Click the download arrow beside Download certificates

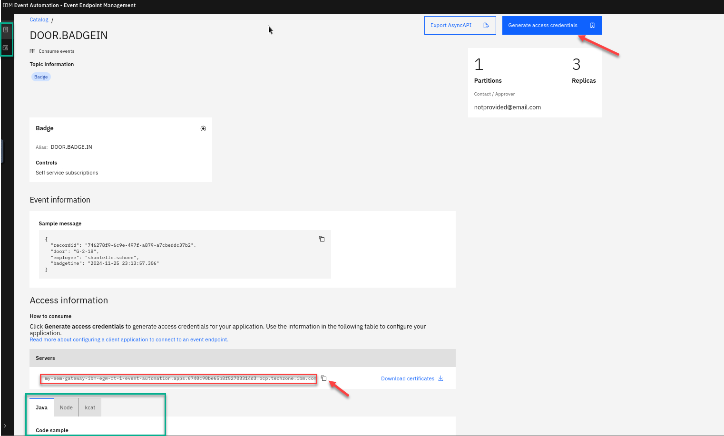[440, 378]
